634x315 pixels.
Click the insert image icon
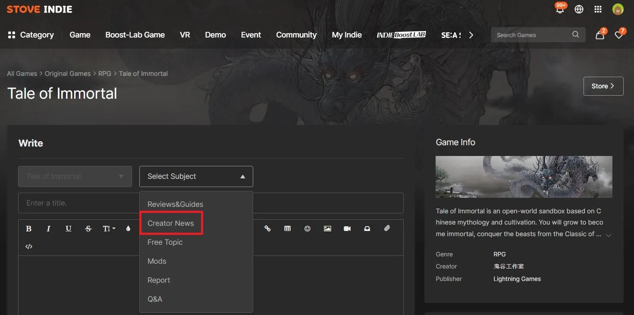coord(327,229)
